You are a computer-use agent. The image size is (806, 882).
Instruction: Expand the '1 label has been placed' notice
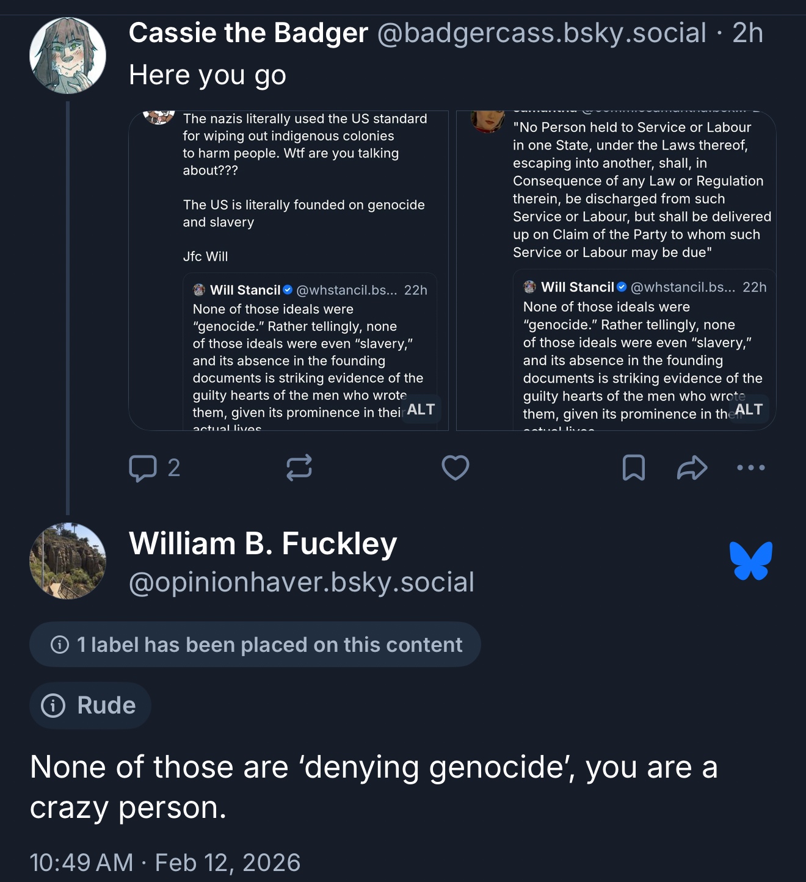(255, 645)
